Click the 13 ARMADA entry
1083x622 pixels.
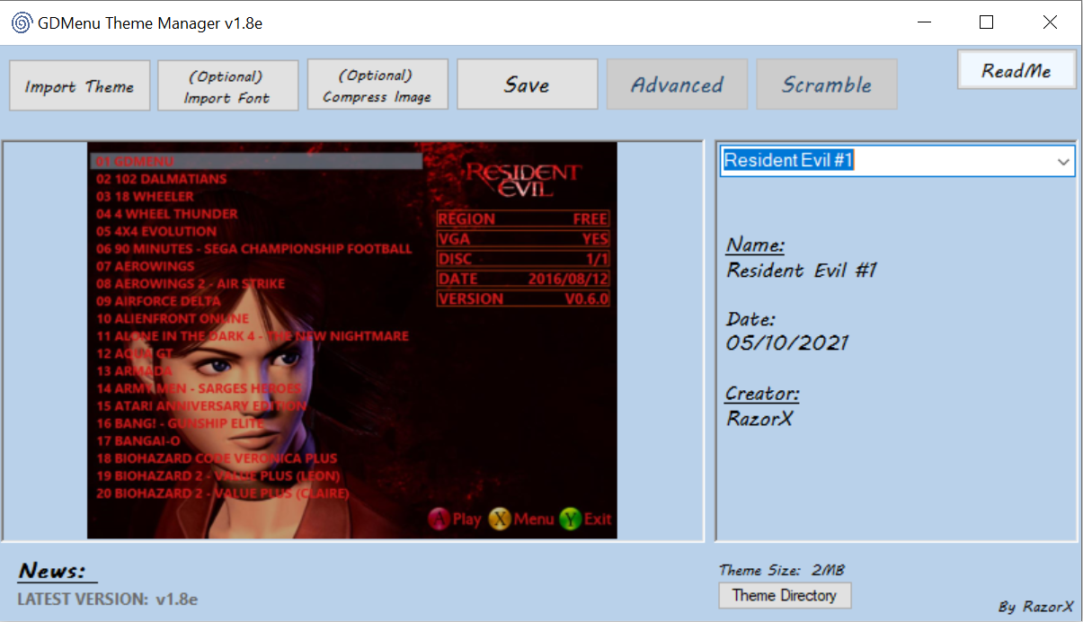tap(134, 371)
